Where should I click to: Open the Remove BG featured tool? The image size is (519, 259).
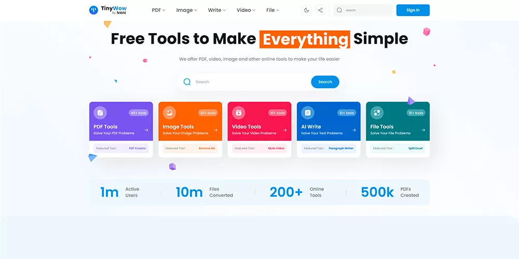pyautogui.click(x=207, y=148)
